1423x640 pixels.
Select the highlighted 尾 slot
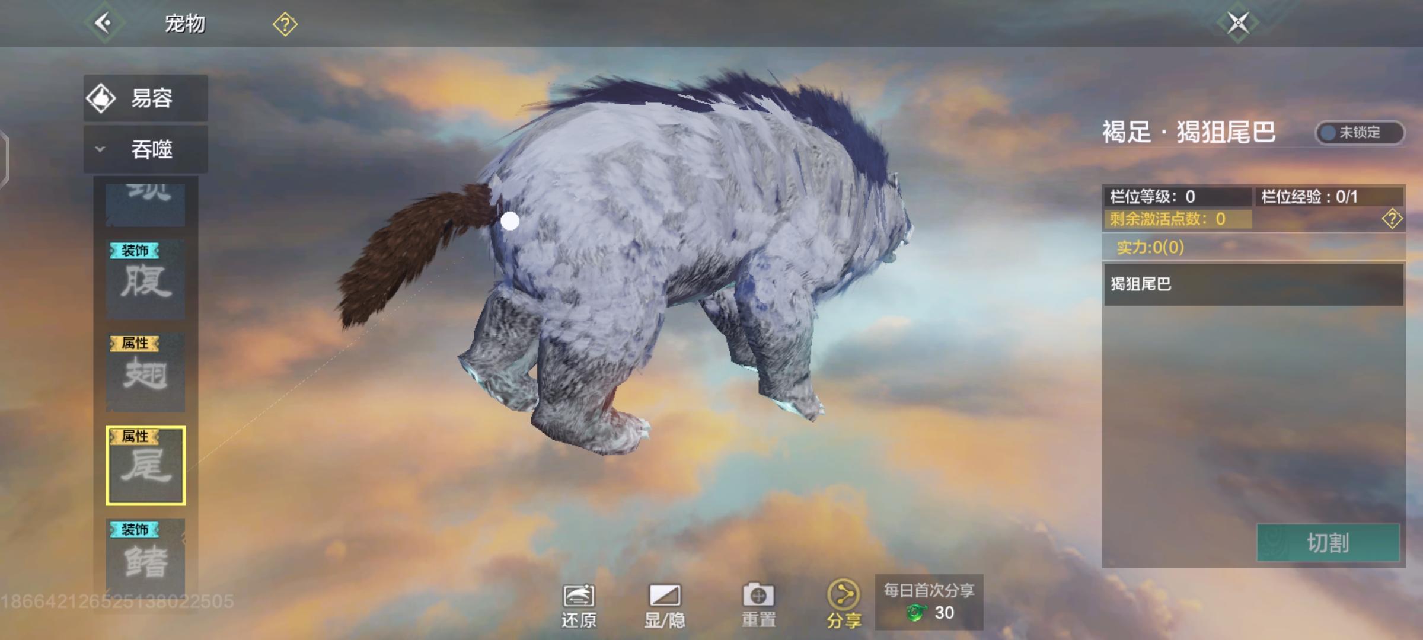coord(146,466)
